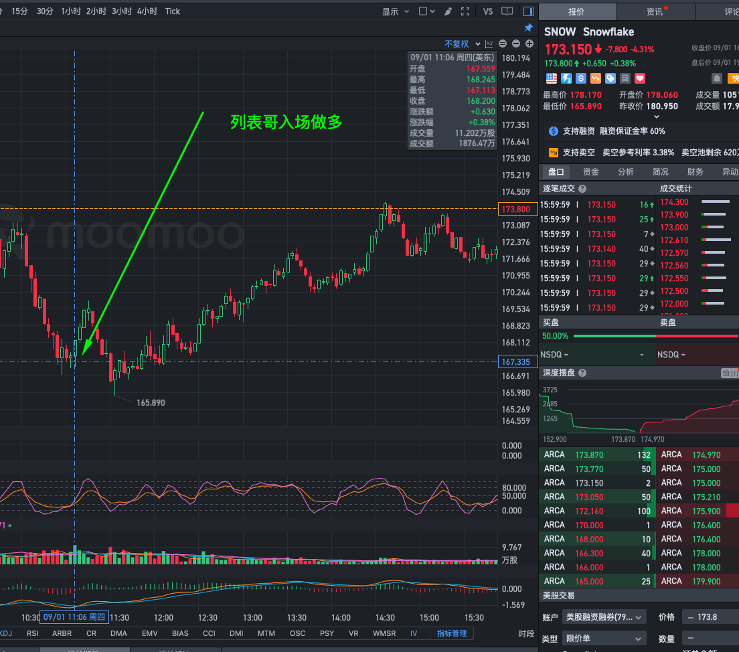
Task: Open the book tutorial icon
Action: [x=507, y=11]
